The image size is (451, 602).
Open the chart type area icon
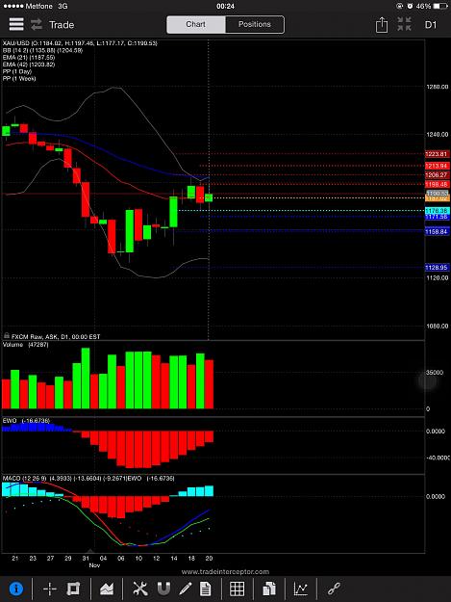pos(107,589)
